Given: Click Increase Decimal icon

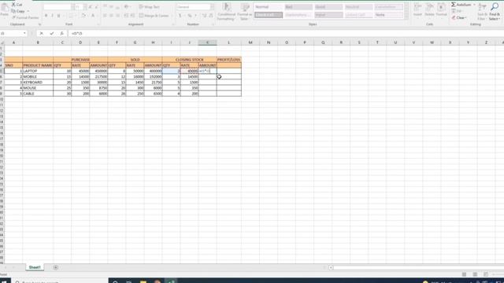Looking at the screenshot, I should coord(204,16).
